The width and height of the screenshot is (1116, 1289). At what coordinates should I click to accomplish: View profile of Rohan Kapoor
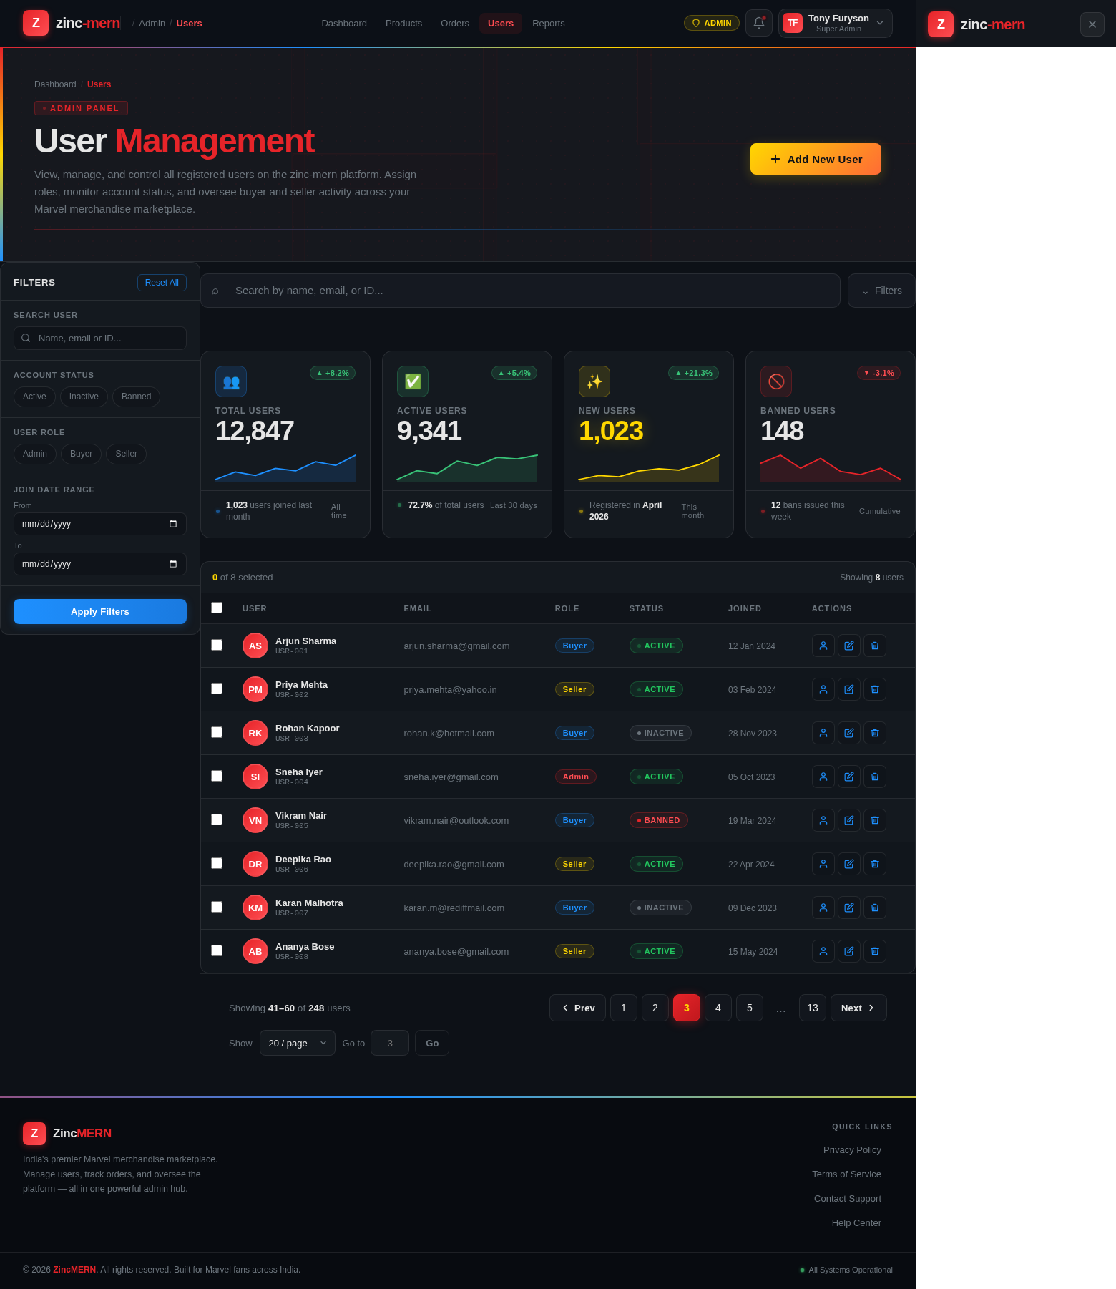pyautogui.click(x=823, y=733)
